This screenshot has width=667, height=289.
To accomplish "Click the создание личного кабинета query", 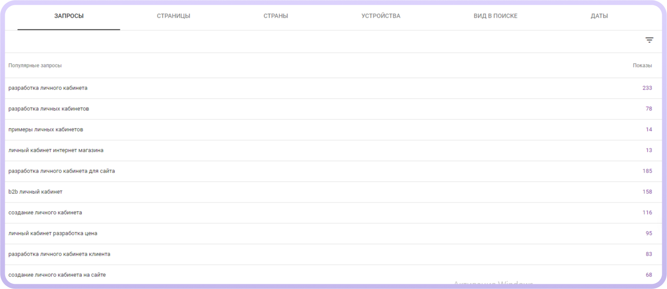I will point(45,212).
